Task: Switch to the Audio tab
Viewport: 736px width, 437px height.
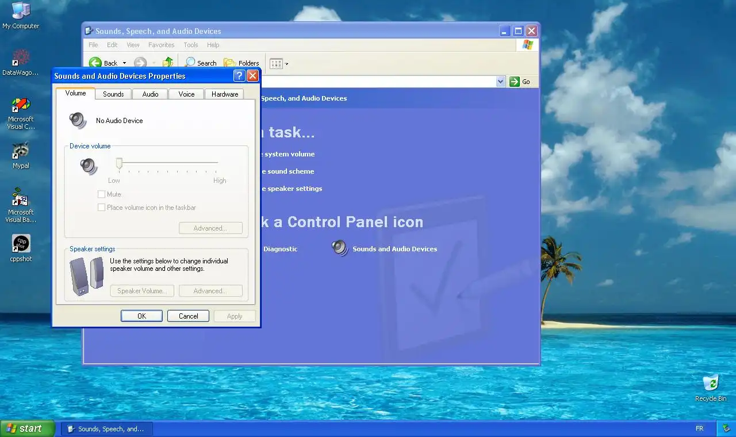Action: 150,94
